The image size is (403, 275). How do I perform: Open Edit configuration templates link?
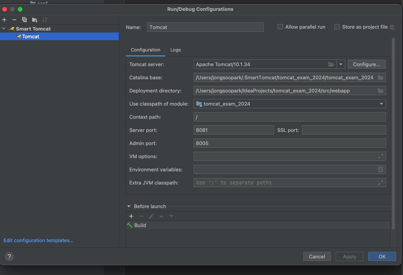(38, 240)
